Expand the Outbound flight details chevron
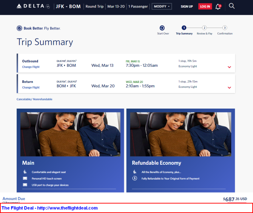Screen dimensions: 253x213 pos(229,67)
